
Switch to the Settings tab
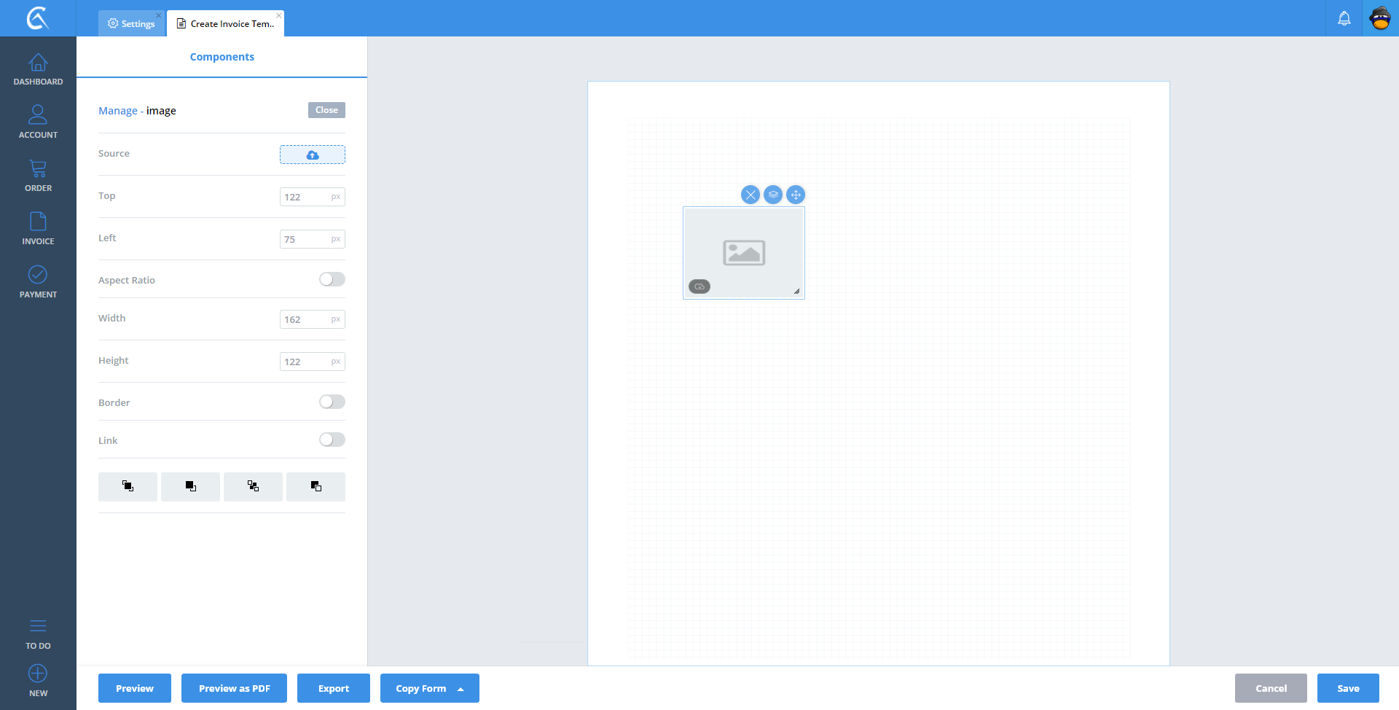click(x=132, y=23)
